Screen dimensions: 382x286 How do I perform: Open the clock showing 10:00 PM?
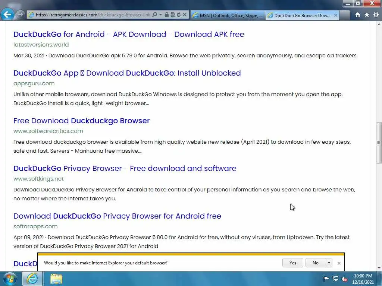pyautogui.click(x=363, y=279)
